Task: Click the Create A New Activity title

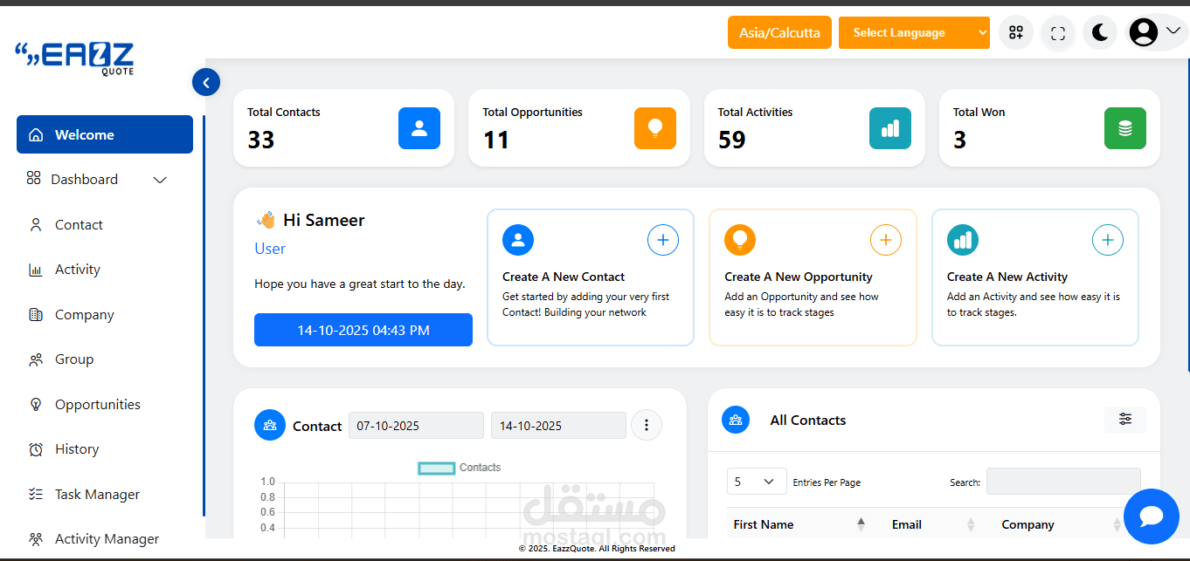Action: pos(1007,277)
